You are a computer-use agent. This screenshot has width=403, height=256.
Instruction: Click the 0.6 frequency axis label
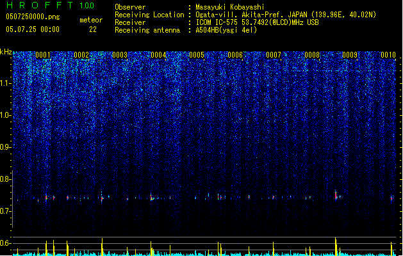pos(5,243)
